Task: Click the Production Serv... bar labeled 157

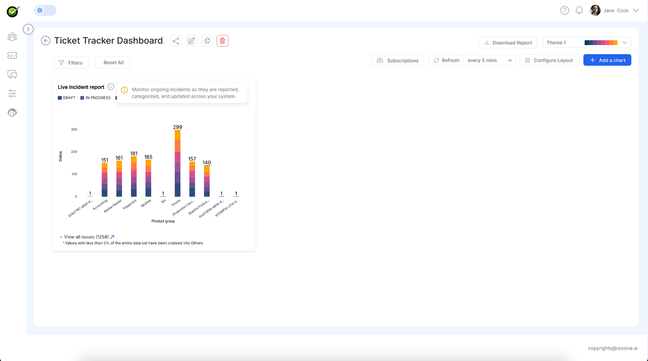Action: click(x=192, y=179)
